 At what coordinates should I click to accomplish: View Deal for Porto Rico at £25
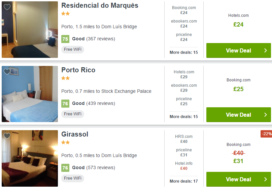238,115
